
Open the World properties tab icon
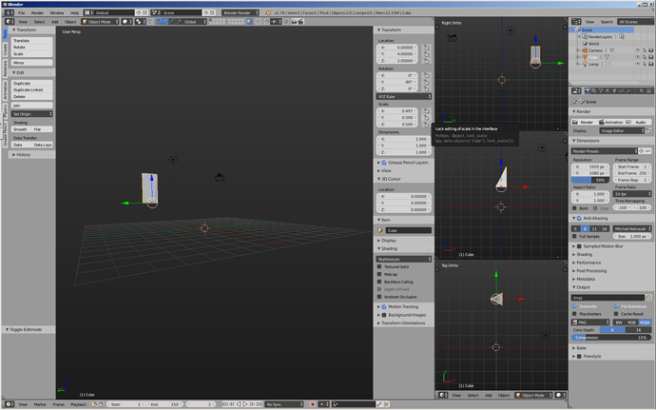click(608, 91)
